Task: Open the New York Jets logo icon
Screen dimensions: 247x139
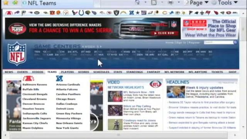Action: (x=37, y=13)
